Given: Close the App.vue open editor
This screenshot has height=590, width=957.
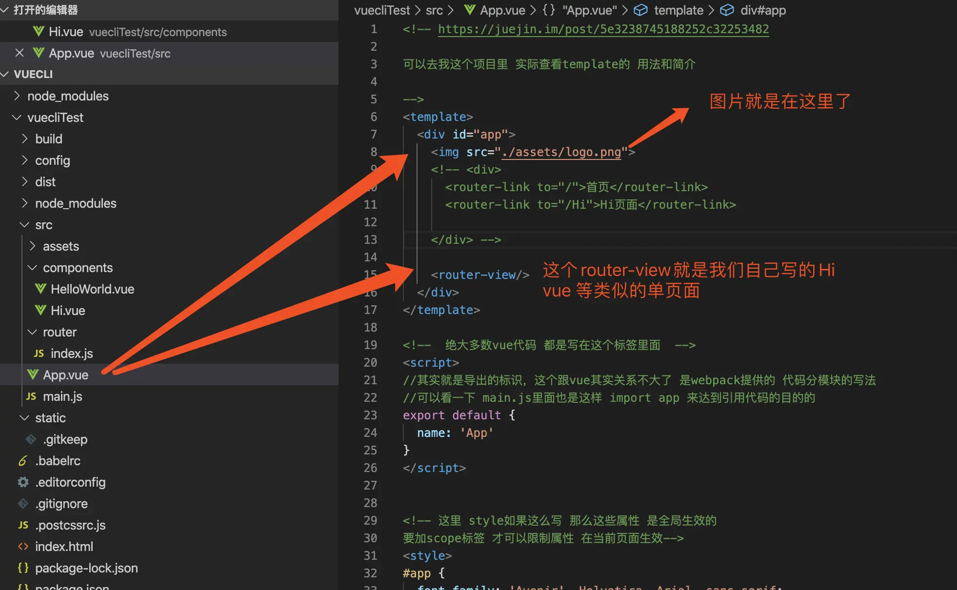Looking at the screenshot, I should 20,53.
